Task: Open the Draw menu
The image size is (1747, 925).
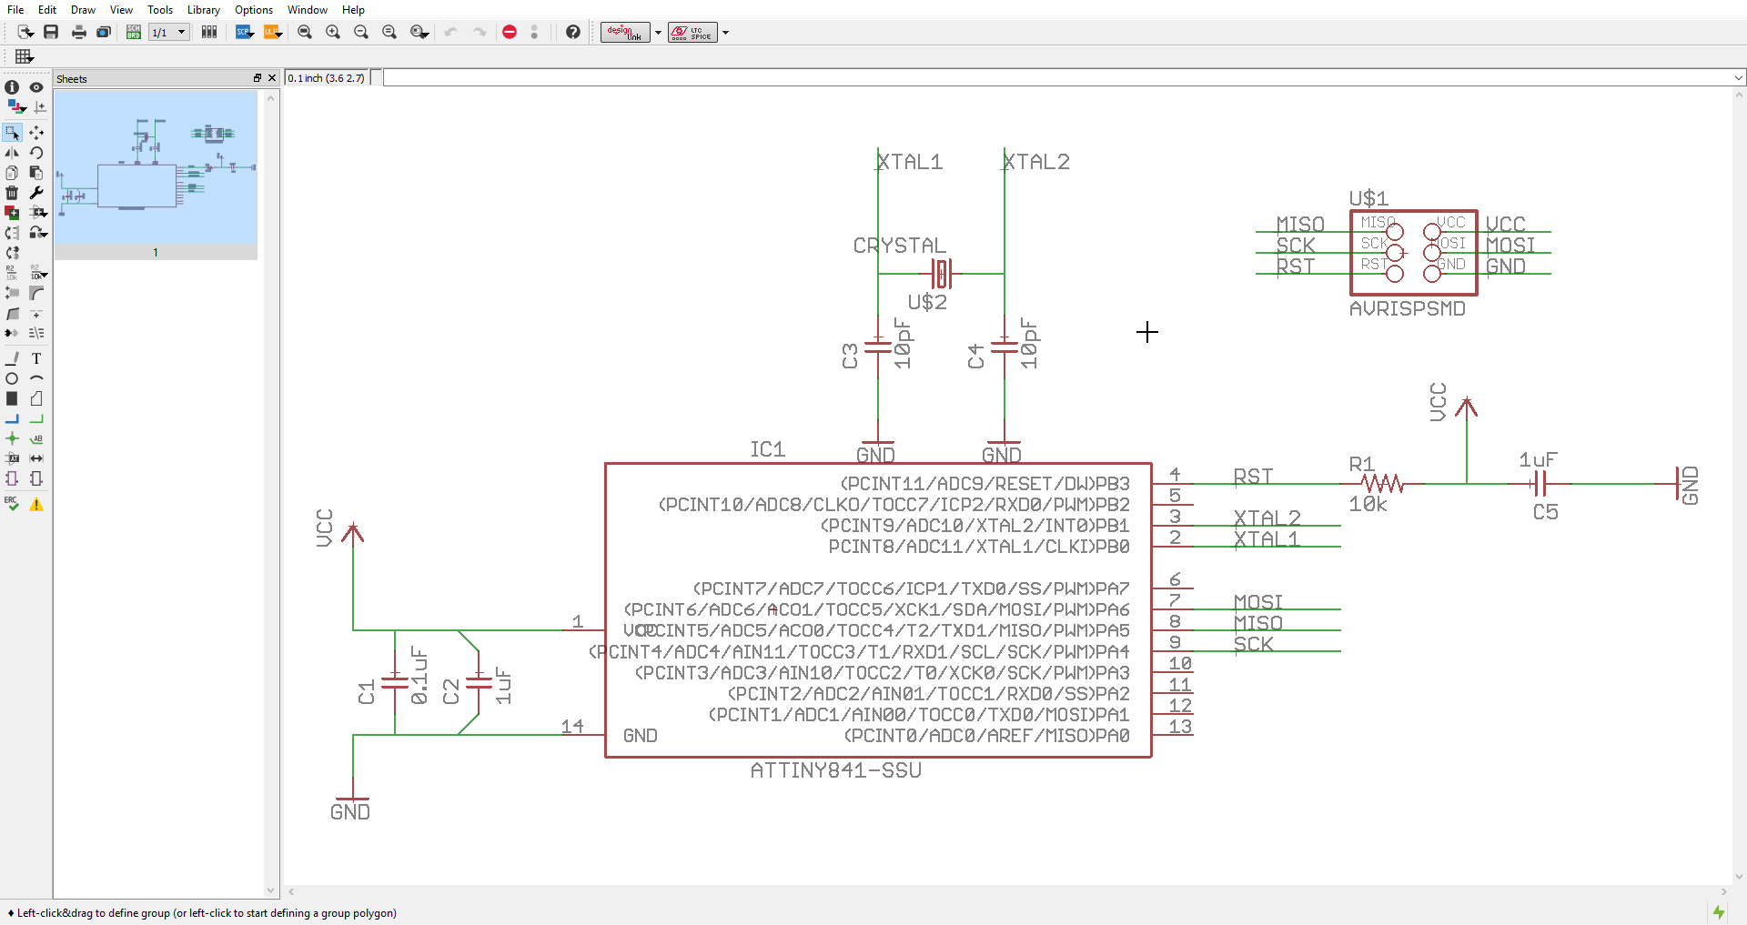Action: click(x=83, y=10)
